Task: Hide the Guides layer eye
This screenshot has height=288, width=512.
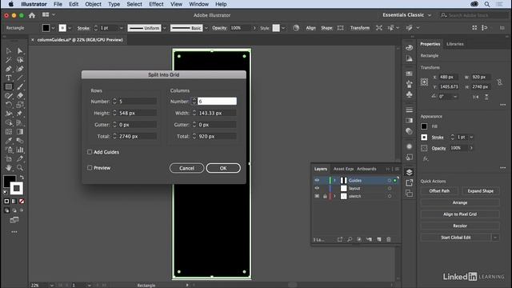Action: click(317, 180)
